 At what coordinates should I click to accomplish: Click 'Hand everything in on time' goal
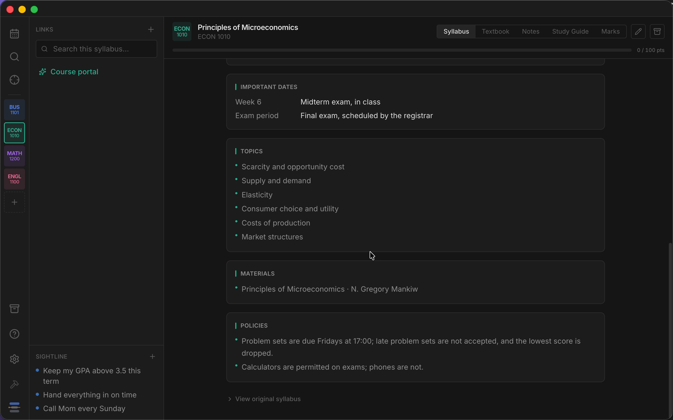(x=90, y=395)
